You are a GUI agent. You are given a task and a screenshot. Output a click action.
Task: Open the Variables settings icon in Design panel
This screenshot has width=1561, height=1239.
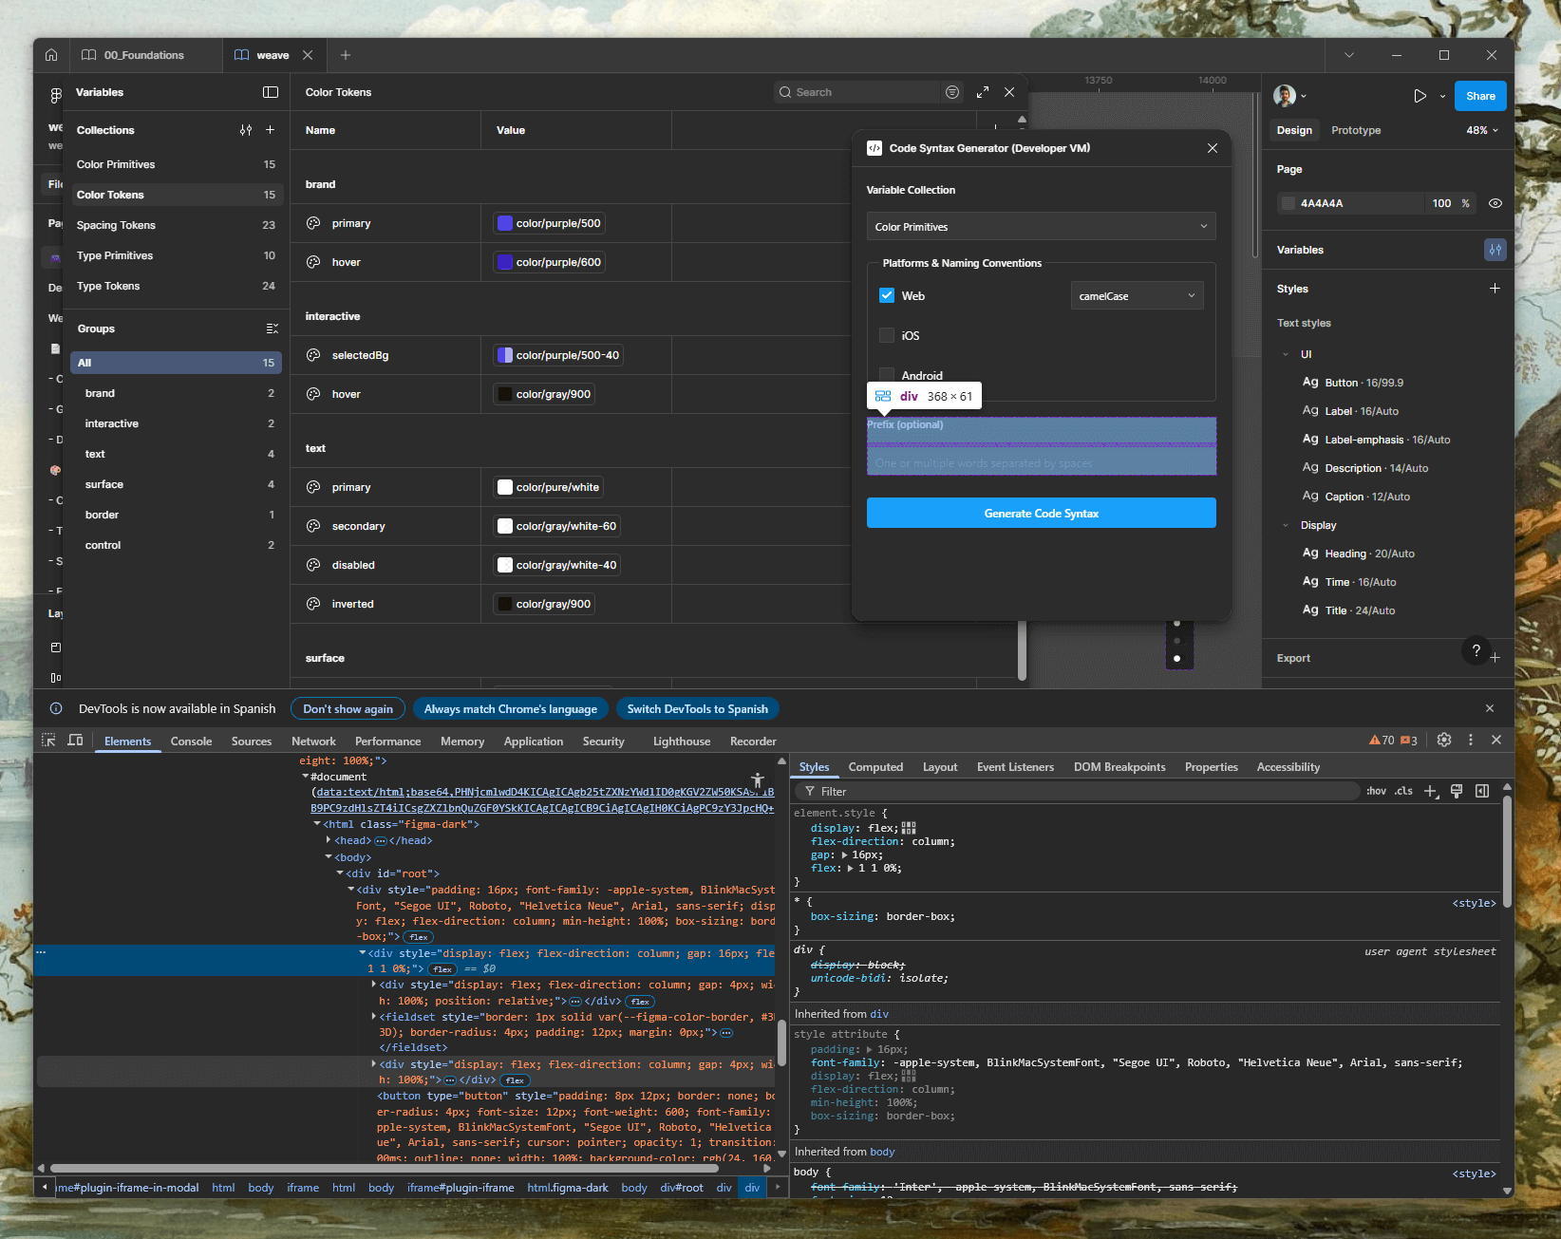1495,250
